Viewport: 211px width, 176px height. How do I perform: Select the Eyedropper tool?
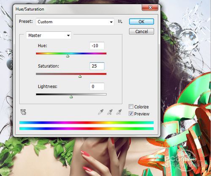point(101,112)
